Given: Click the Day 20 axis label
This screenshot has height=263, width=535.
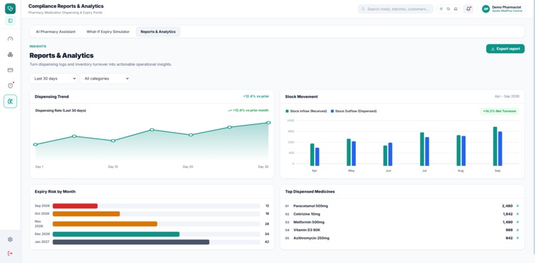Looking at the screenshot, I should (188, 167).
